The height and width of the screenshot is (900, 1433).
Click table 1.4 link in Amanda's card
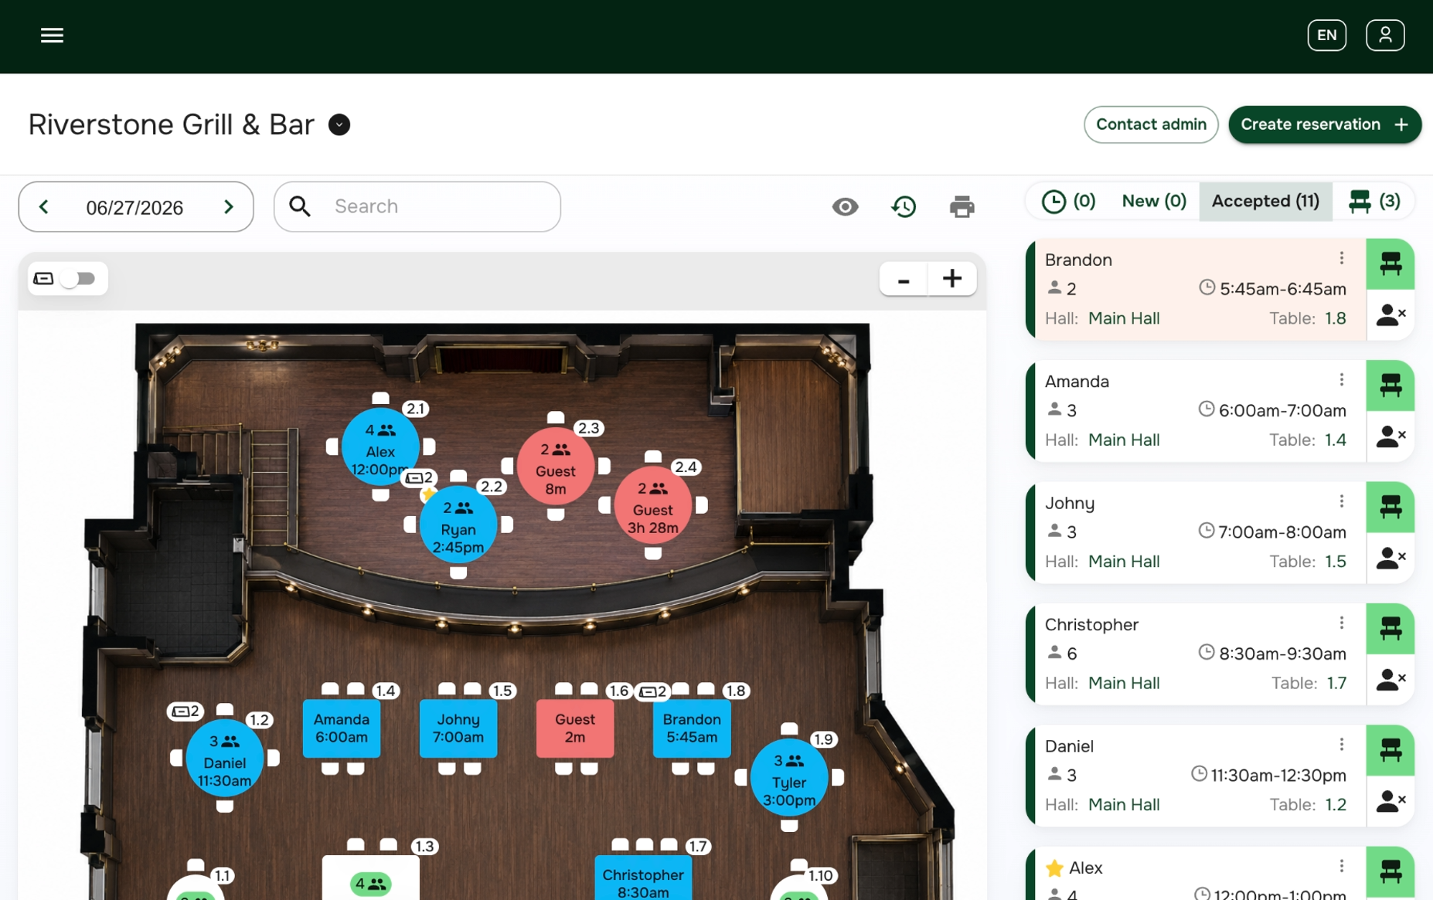(x=1335, y=440)
